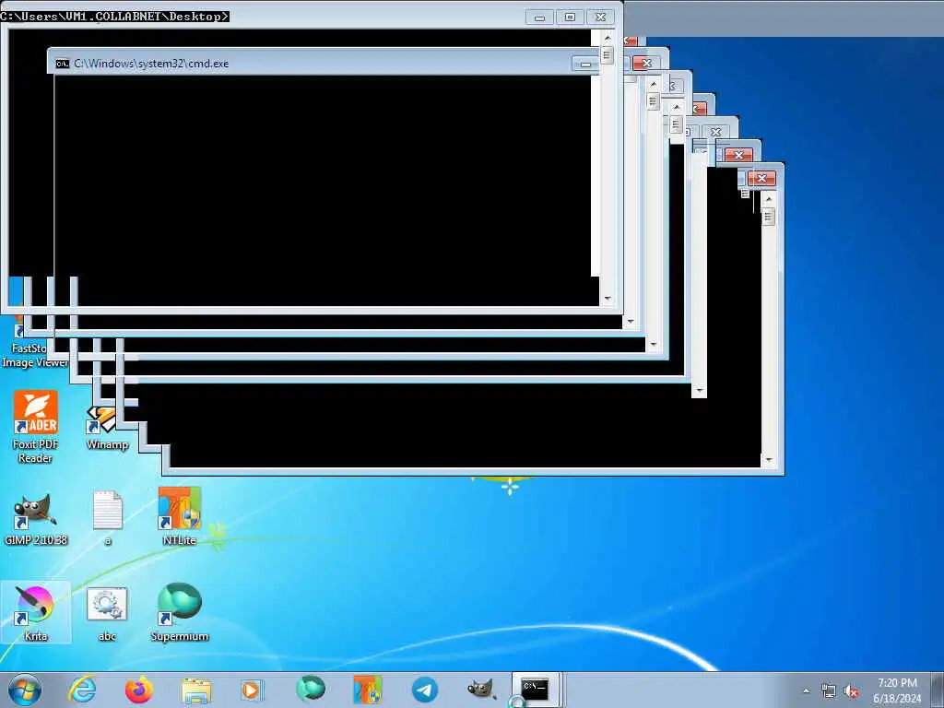Screen dimensions: 944x708
Task: Click scroll-down arrow of lowest cascaded cmd window
Action: (769, 460)
